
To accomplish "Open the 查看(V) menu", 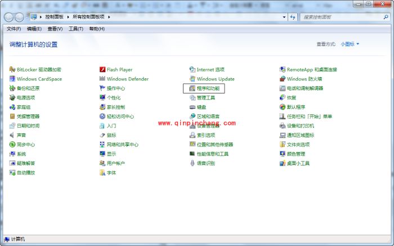I will pos(55,29).
